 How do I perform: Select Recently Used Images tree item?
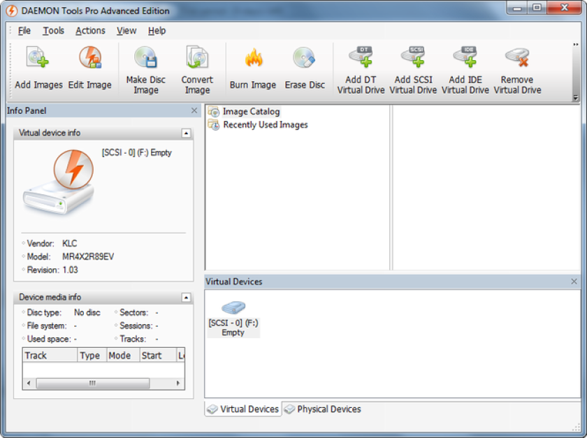point(266,124)
